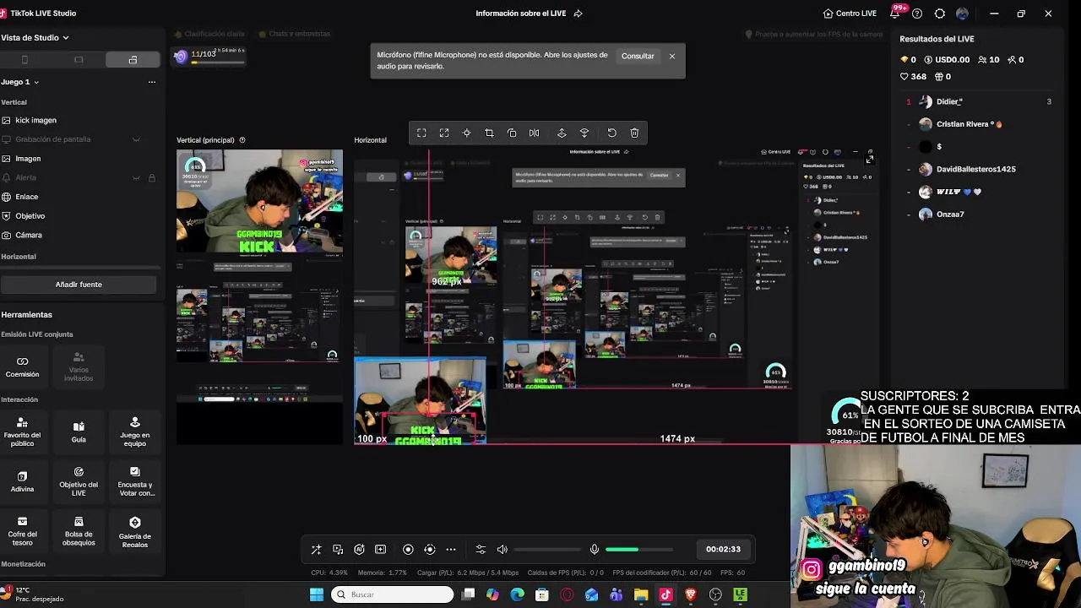Open Microsoft Edge from taskbar
1081x608 pixels.
518,594
